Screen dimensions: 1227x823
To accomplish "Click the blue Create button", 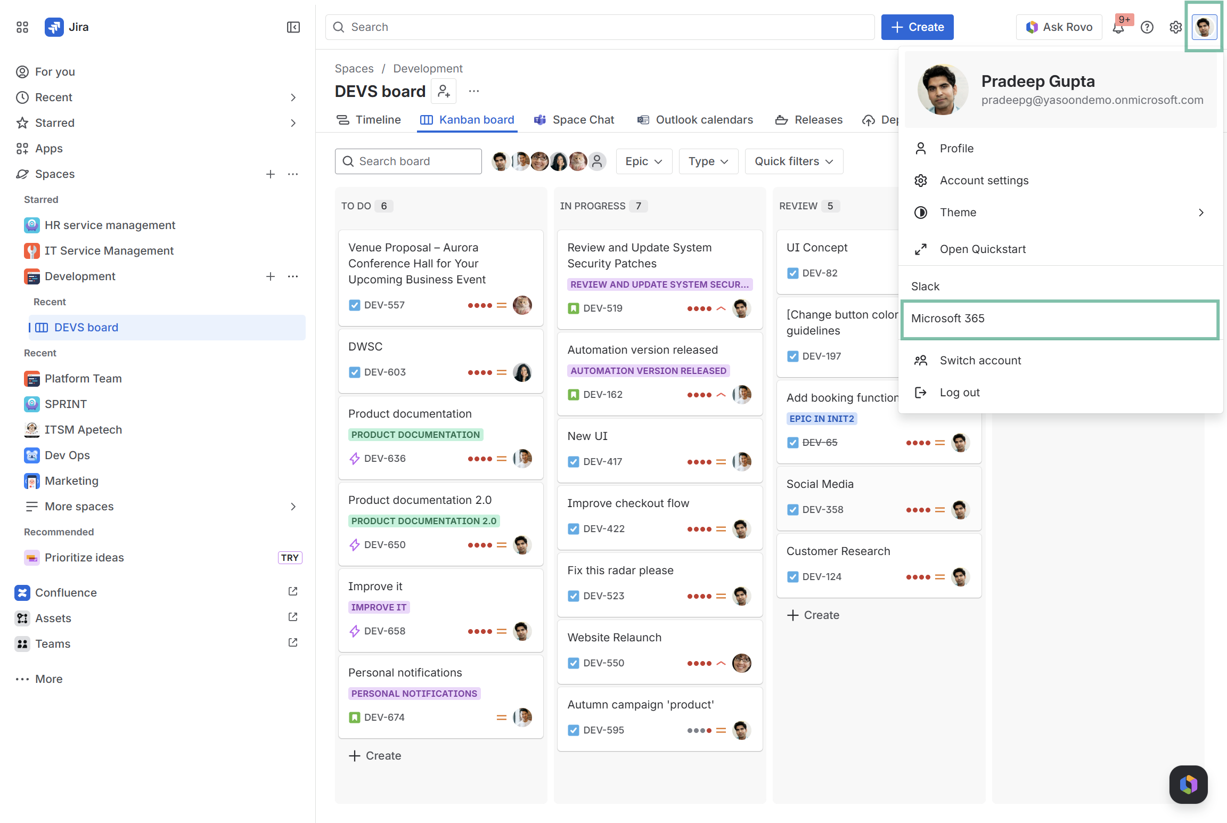I will tap(917, 27).
